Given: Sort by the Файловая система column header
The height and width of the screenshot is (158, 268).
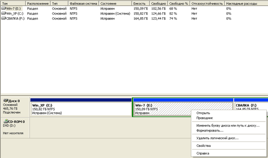Looking at the screenshot, I should point(83,3).
